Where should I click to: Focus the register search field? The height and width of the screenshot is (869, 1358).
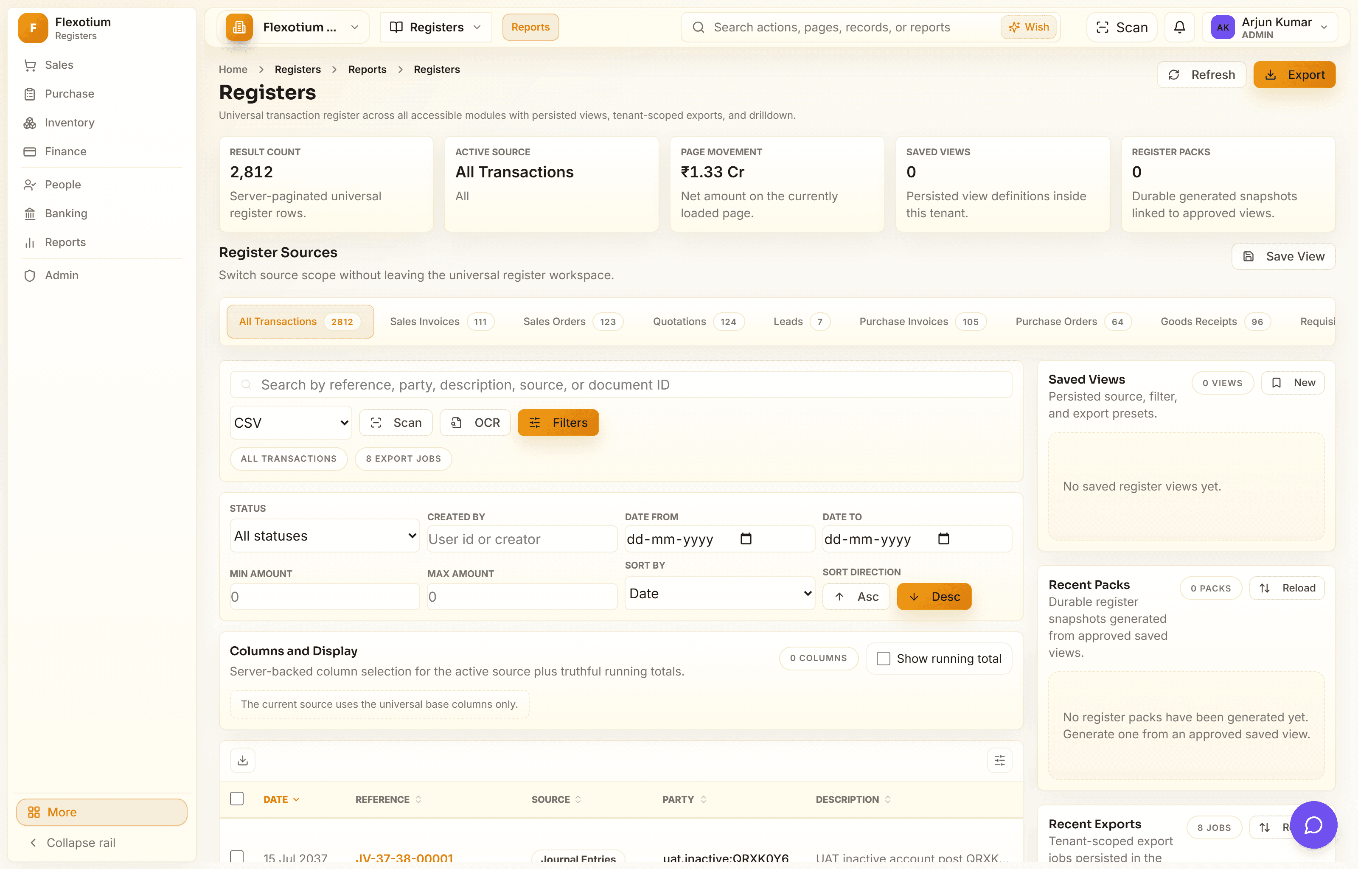[x=620, y=385]
